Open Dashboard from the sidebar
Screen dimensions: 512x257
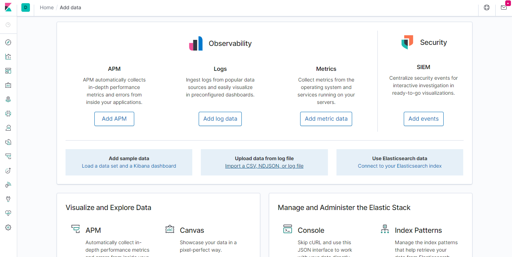pos(8,71)
